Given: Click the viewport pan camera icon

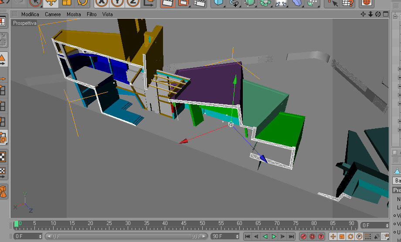Looking at the screenshot, I should tap(363, 14).
